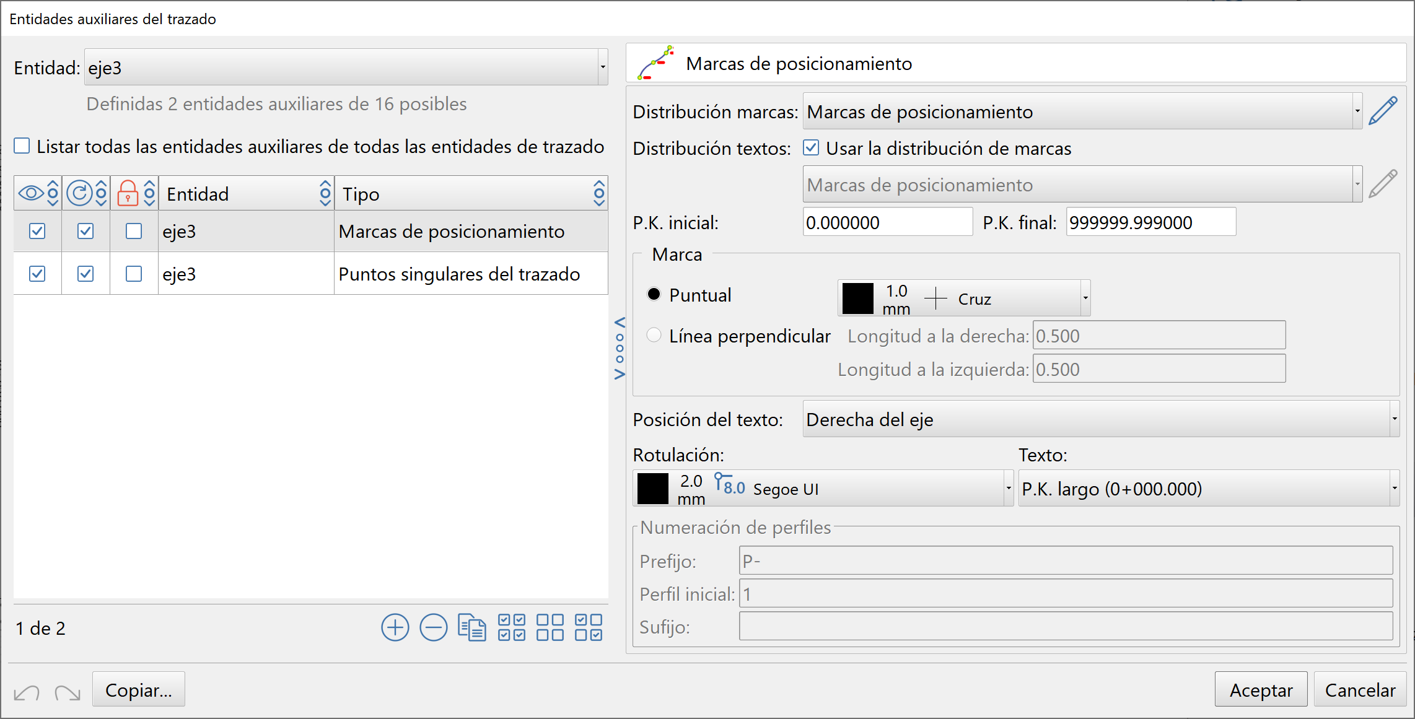
Task: Click the 1 de 2 counter text
Action: [40, 628]
